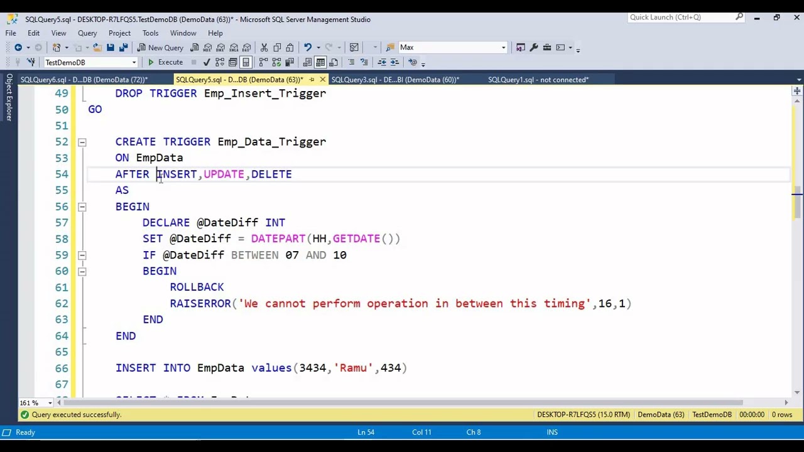Expand the Object Explorer side panel

click(x=9, y=97)
